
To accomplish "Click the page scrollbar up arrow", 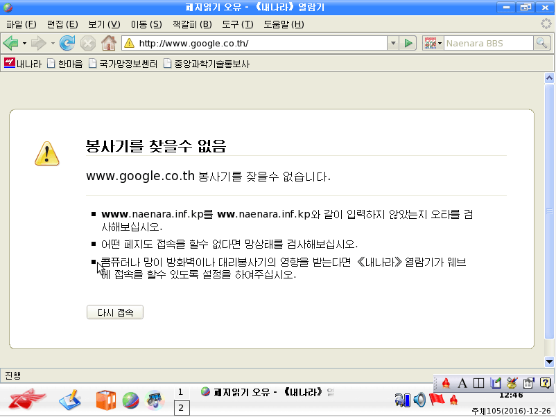I will click(x=549, y=78).
